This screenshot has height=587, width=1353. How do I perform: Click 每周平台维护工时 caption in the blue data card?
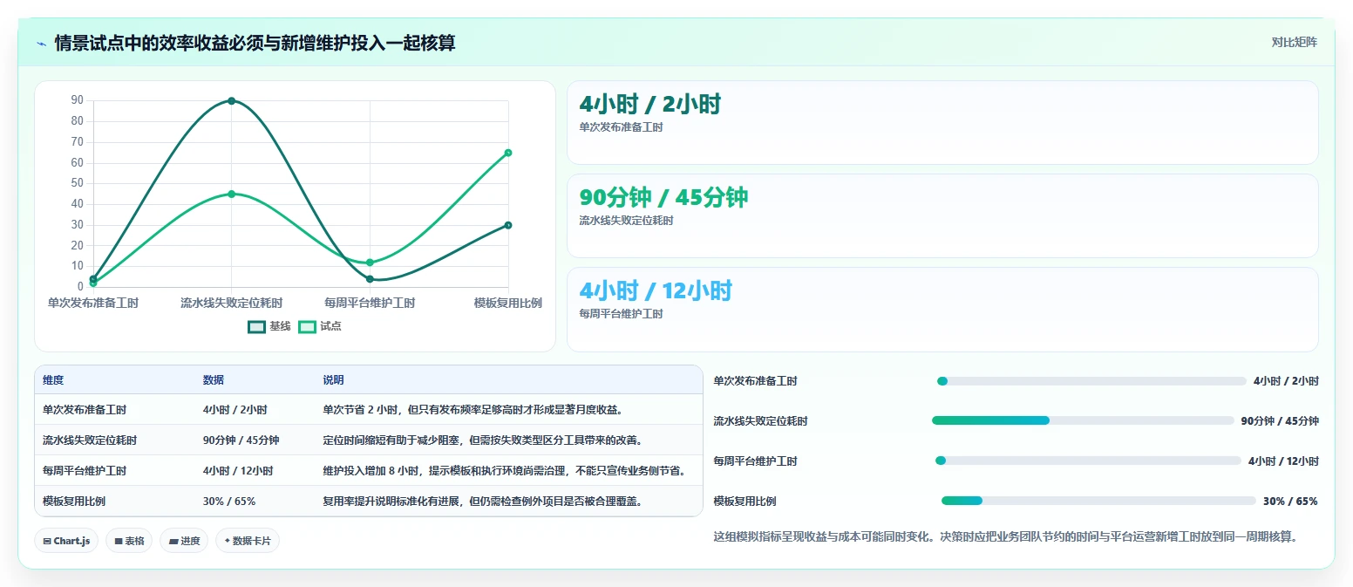621,314
